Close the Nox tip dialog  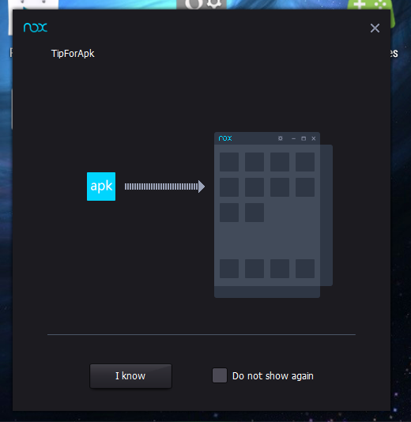[x=375, y=28]
